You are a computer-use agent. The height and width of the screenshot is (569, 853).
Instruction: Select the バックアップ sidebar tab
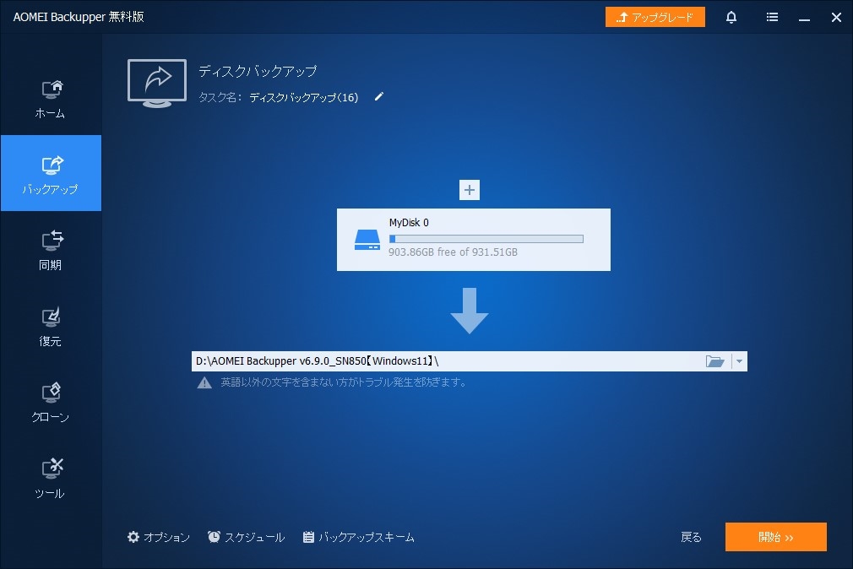(x=51, y=173)
